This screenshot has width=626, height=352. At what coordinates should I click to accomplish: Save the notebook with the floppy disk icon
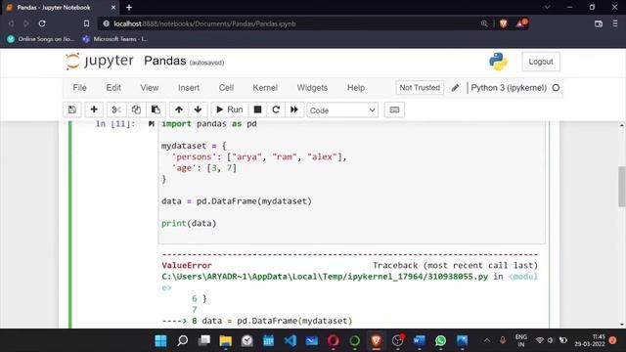71,110
